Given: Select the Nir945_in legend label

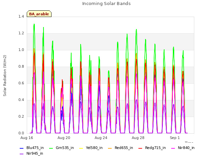Looking at the screenshot, I should [35, 154].
